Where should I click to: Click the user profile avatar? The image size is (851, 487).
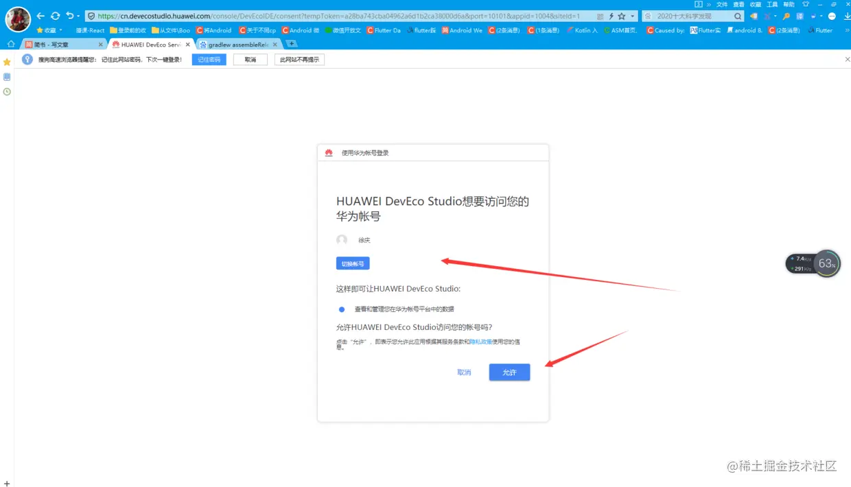[18, 19]
